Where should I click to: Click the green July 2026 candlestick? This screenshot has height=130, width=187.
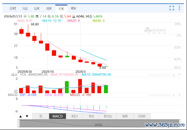(106, 67)
